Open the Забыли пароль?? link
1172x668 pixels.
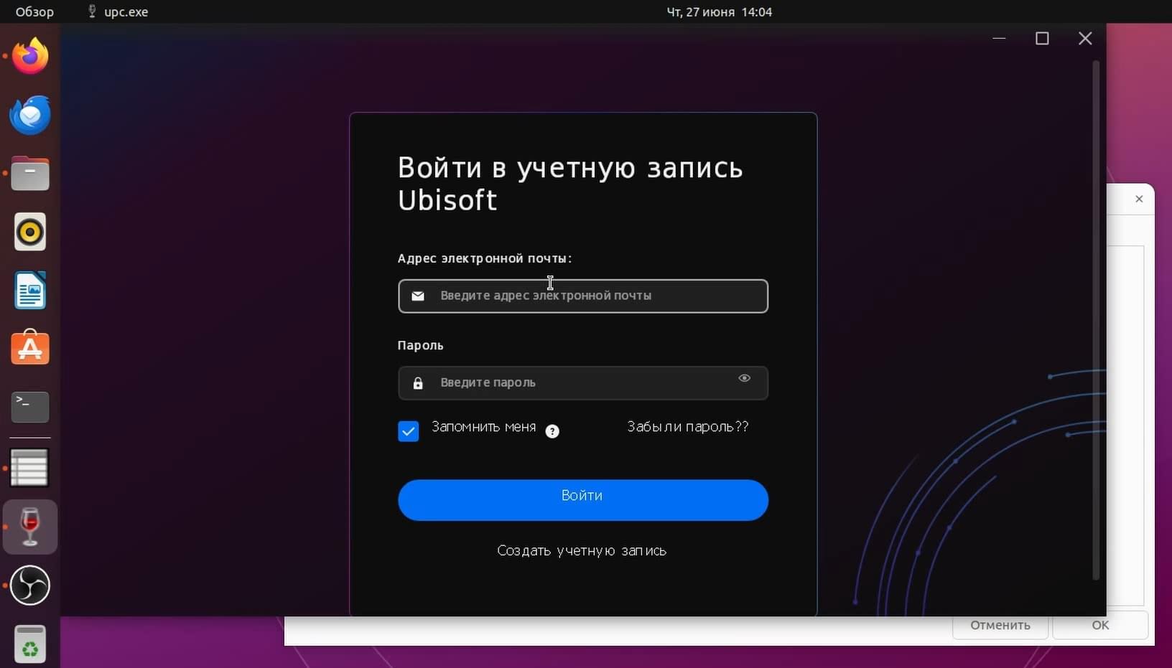coord(688,427)
